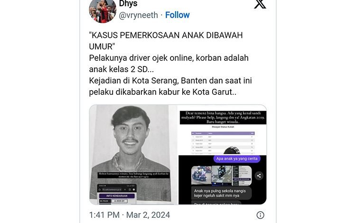Image resolution: width=356 pixels, height=223 pixels.
Task: Open the dark chat screenshot image
Action: point(223,180)
